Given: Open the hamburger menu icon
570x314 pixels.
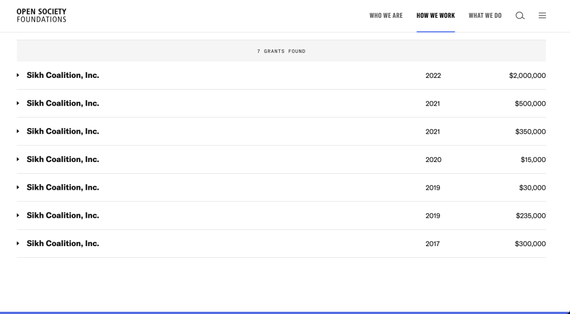Looking at the screenshot, I should [x=542, y=16].
